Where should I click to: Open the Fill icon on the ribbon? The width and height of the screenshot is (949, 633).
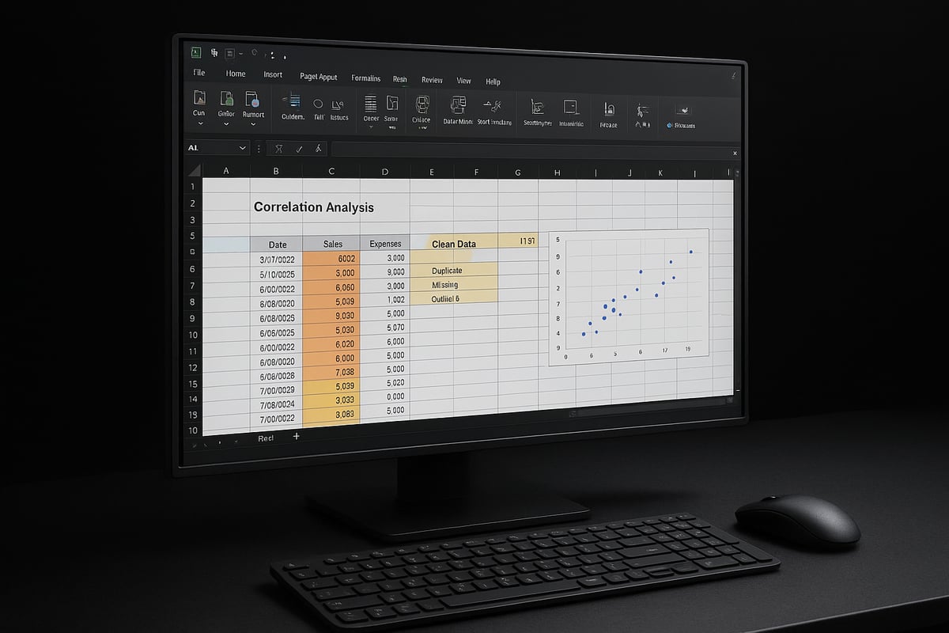[318, 103]
